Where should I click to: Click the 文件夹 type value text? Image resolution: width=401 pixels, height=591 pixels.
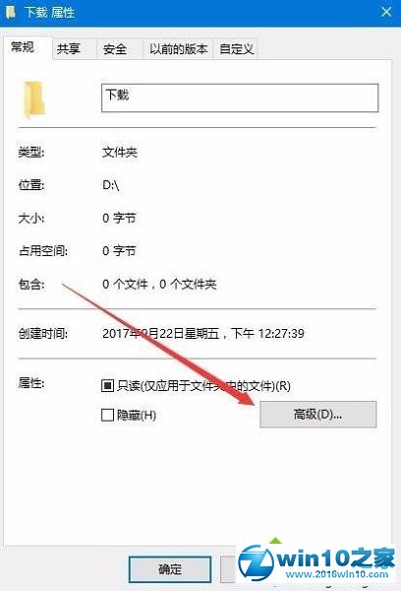click(120, 153)
